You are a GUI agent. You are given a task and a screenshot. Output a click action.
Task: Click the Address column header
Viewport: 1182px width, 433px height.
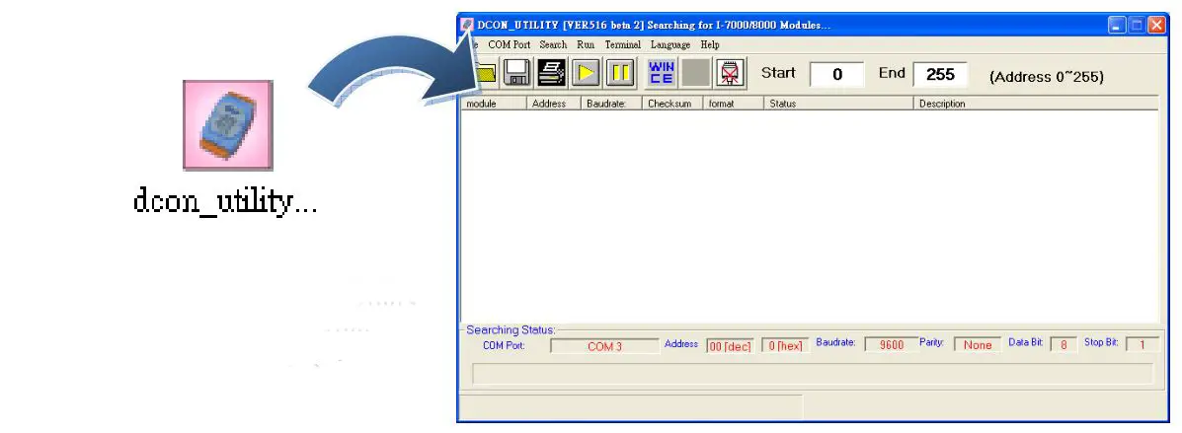point(553,104)
